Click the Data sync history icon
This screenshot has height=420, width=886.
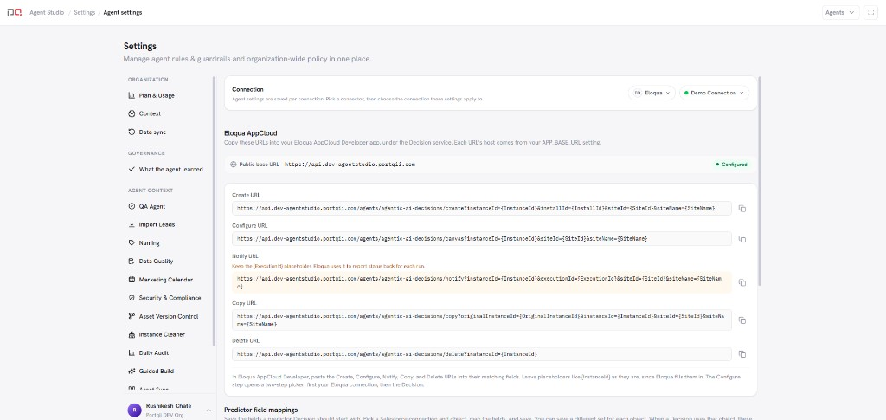click(x=132, y=132)
